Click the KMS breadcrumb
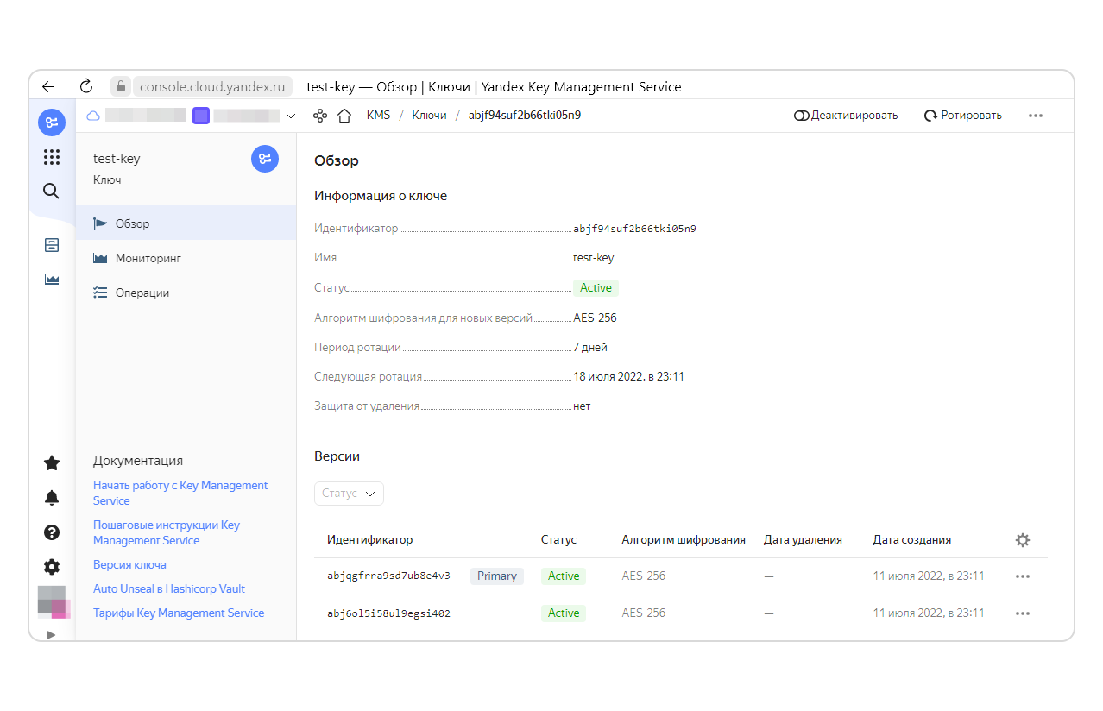Viewport: 1103px width, 711px height. 378,116
